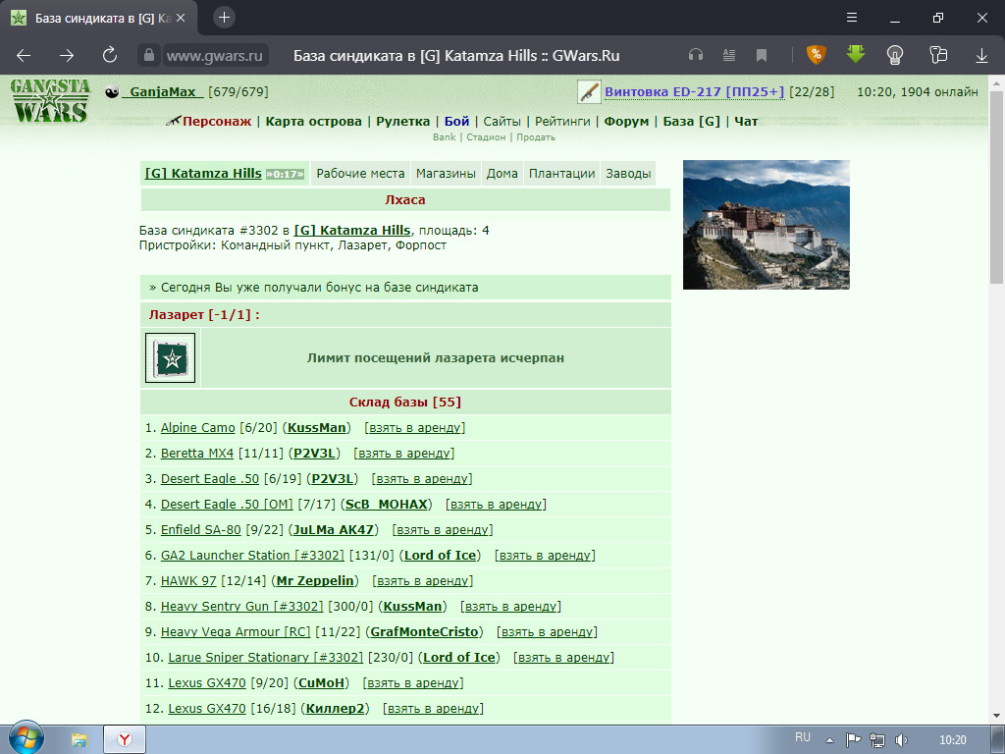Image resolution: width=1005 pixels, height=754 pixels.
Task: Click the taskbar volume speaker icon
Action: coord(901,740)
